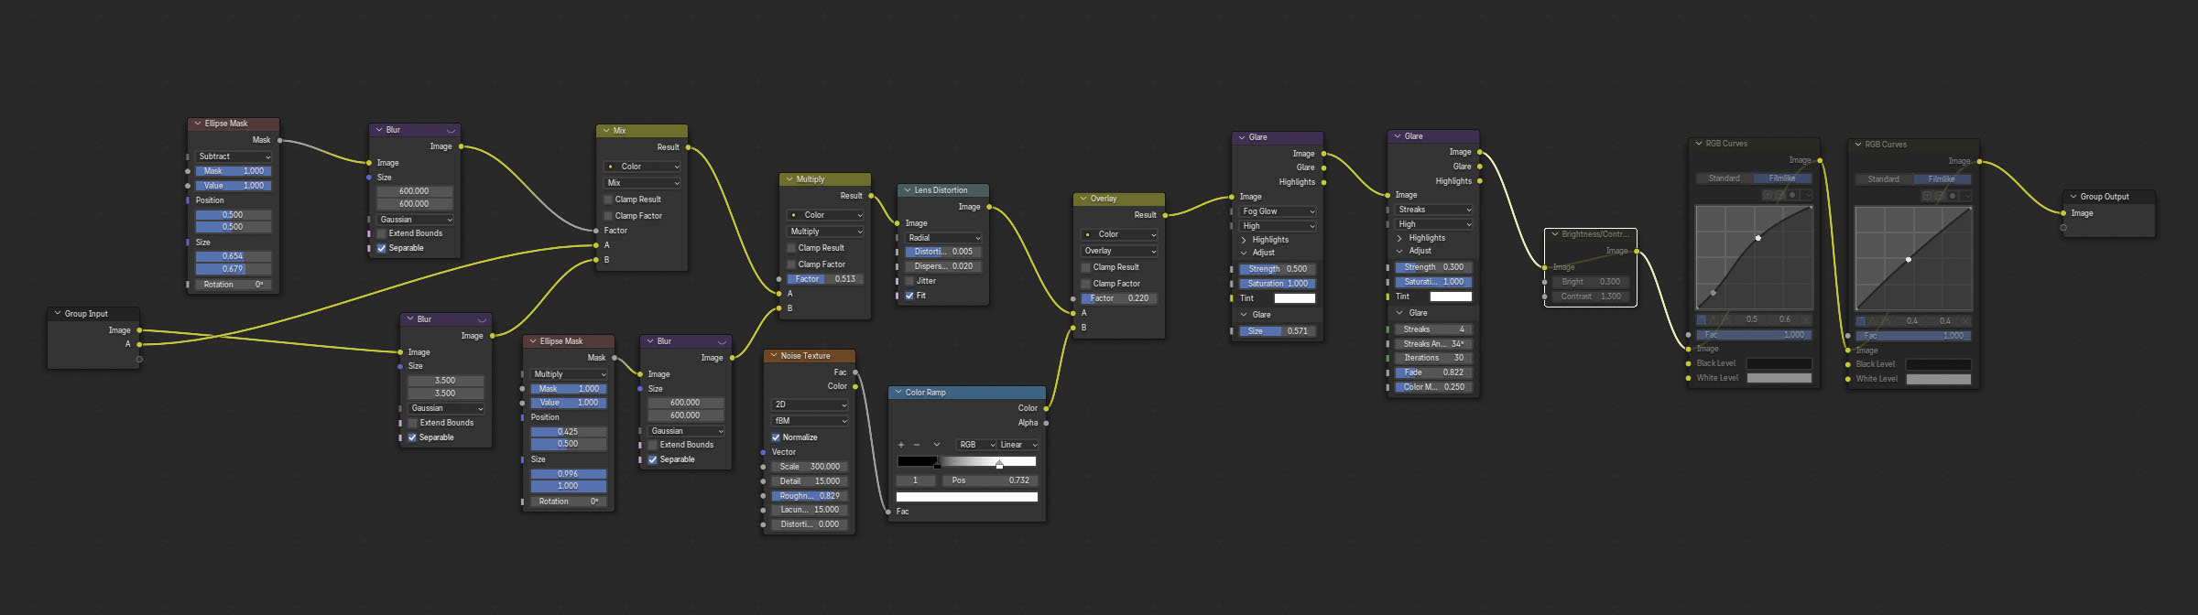Adjust Factor 0.513 slider in Multiply node
Image resolution: width=2198 pixels, height=615 pixels.
[825, 279]
